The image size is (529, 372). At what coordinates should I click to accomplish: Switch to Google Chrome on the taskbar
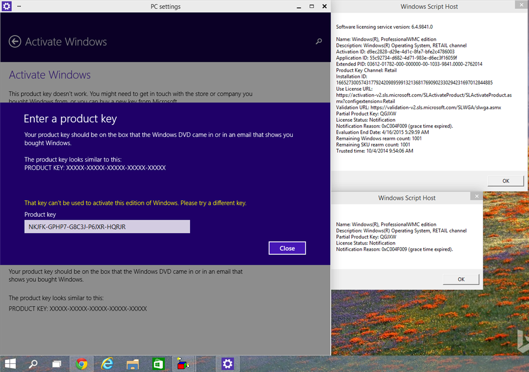81,364
